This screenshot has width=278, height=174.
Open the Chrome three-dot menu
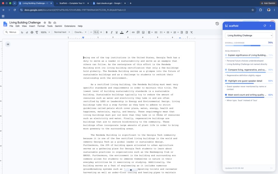[274, 10]
